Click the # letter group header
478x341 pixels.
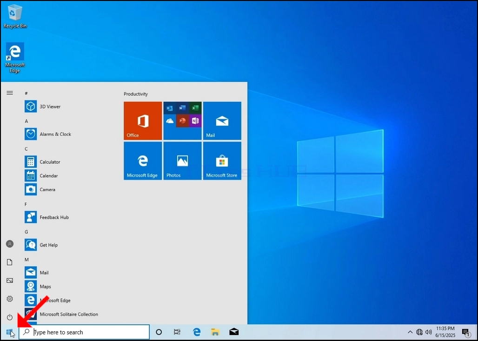coord(26,94)
